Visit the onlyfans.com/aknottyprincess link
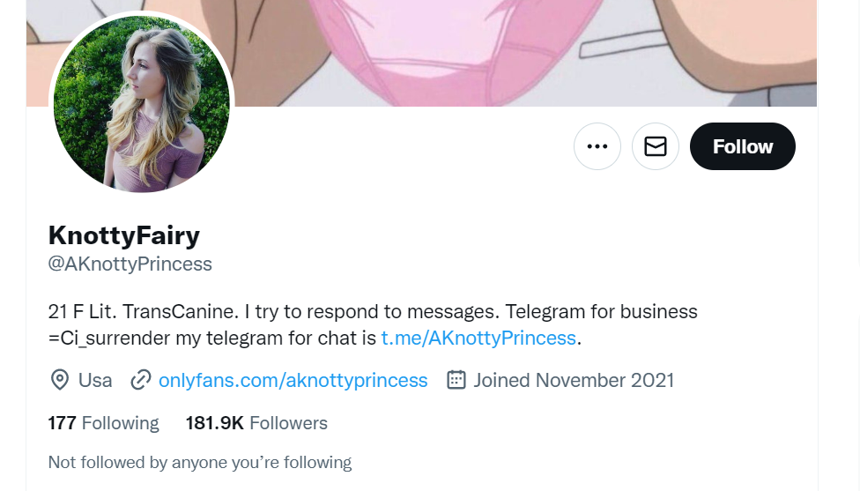The image size is (860, 491). click(x=293, y=380)
